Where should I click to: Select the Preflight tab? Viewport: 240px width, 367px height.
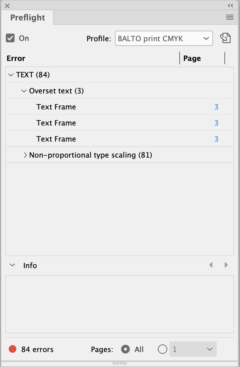tap(28, 18)
